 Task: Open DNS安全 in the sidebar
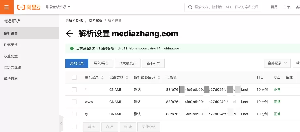tap(29, 45)
